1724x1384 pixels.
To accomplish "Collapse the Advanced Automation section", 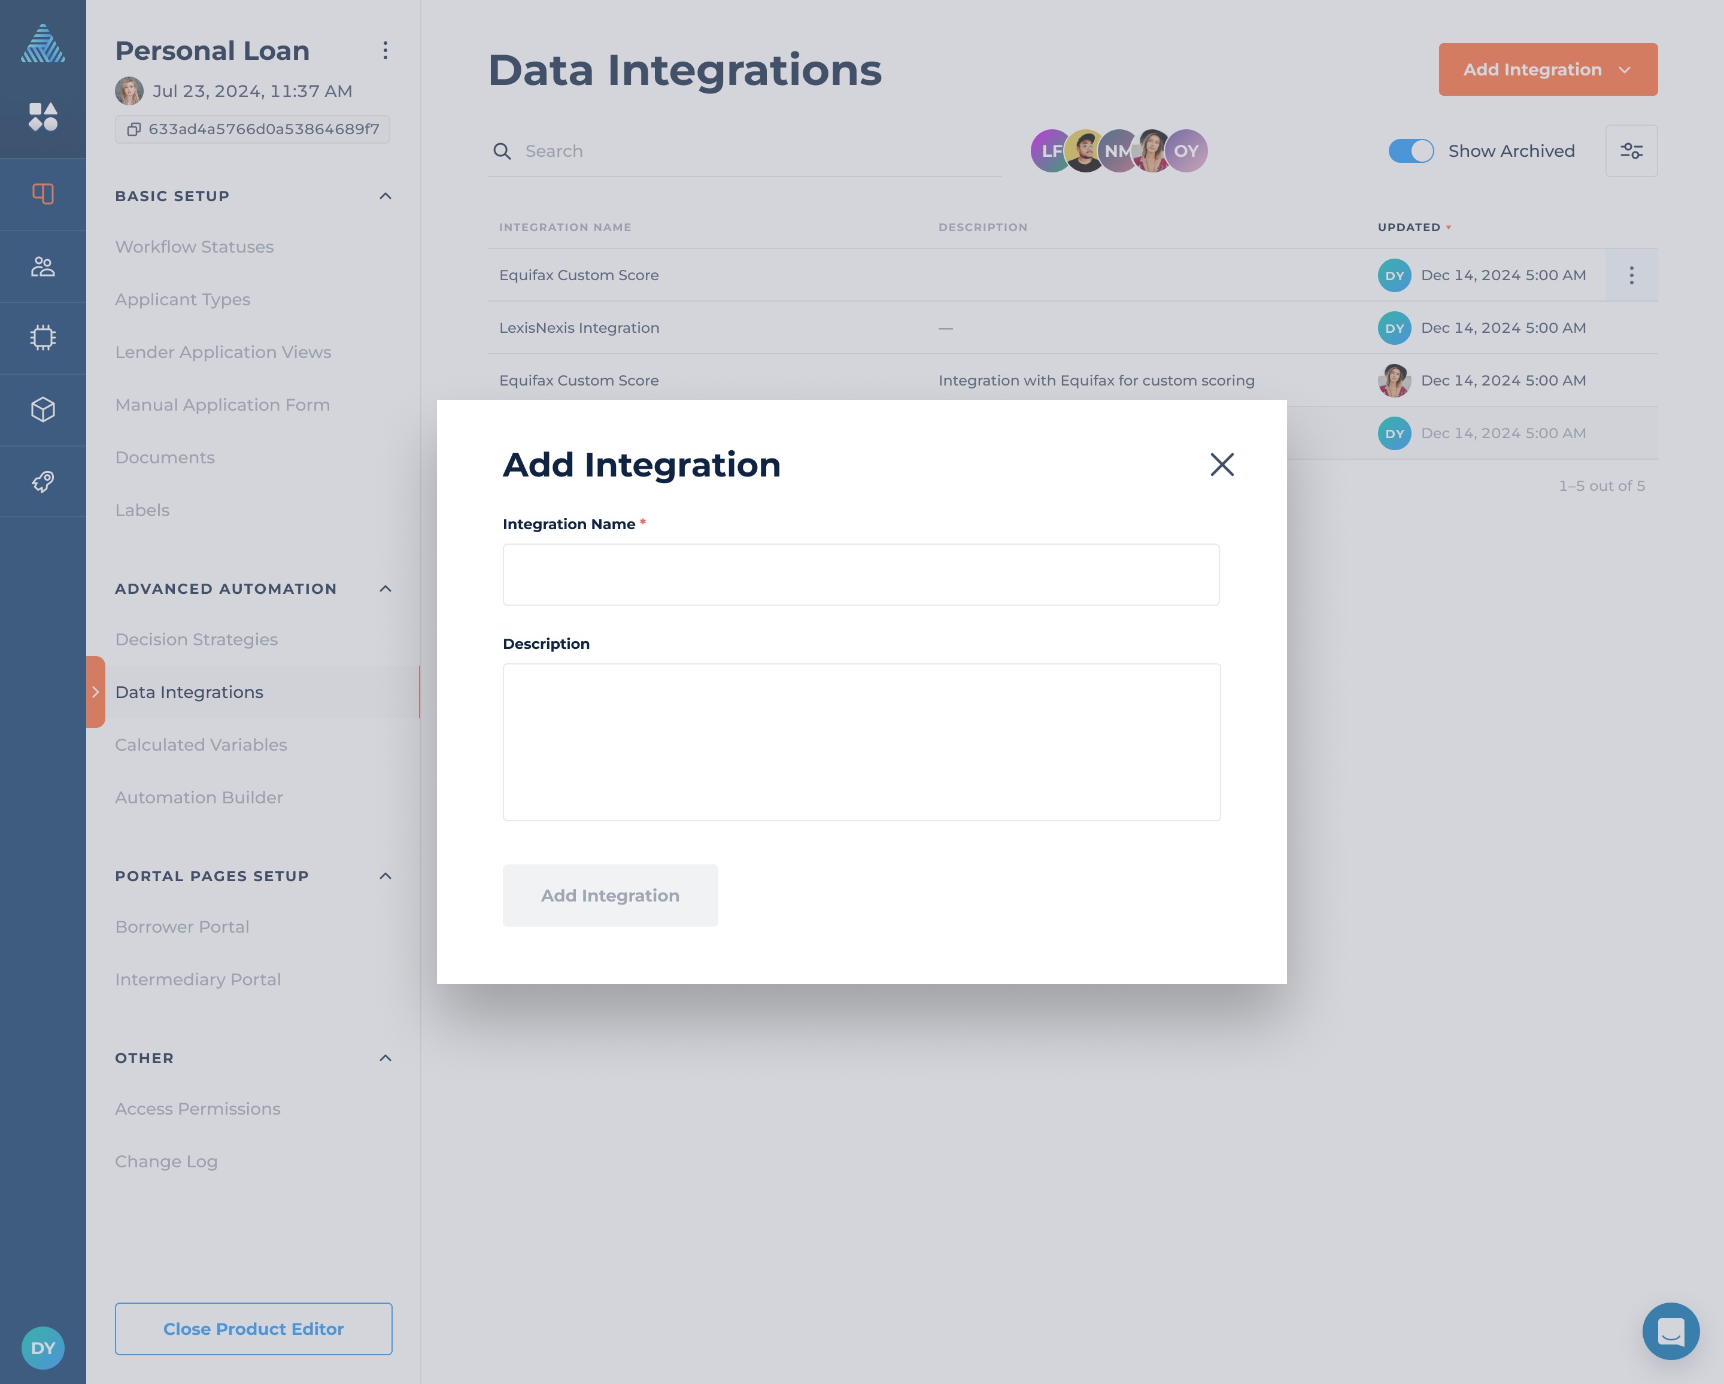I will pos(386,589).
